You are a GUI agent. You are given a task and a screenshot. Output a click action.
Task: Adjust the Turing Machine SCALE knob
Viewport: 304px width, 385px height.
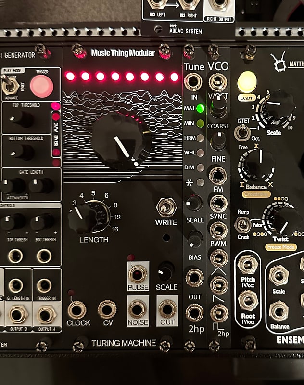166,272
